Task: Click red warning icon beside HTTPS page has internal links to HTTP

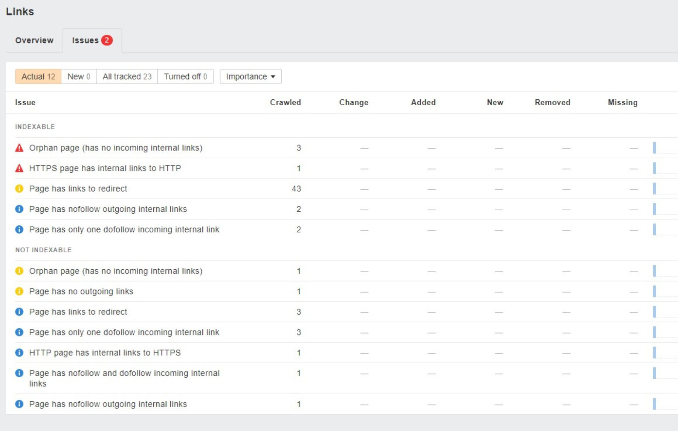Action: [x=19, y=168]
